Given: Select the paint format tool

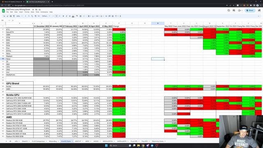Looking at the screenshot, I should [x=14, y=16].
